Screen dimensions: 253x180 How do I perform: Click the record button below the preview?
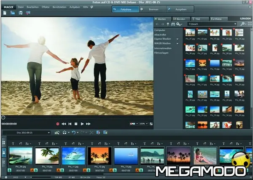pyautogui.click(x=58, y=124)
